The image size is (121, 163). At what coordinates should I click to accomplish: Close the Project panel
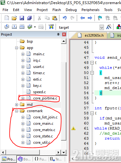pyautogui.click(x=64, y=34)
